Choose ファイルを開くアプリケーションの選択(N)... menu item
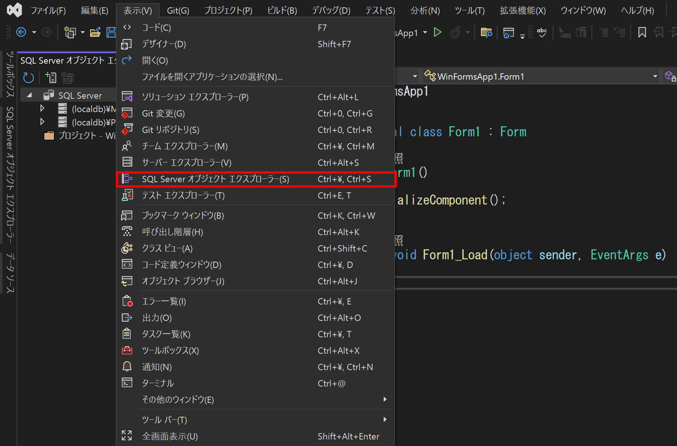 256,77
